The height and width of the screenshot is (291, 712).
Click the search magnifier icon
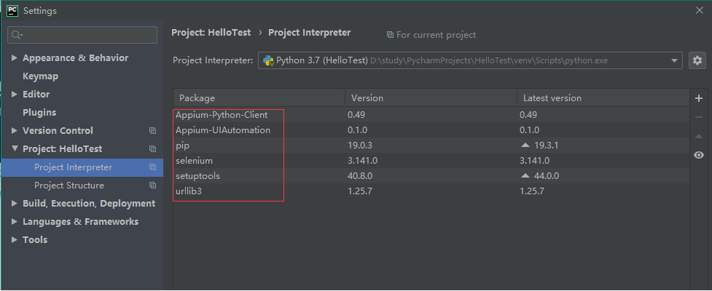tap(17, 35)
